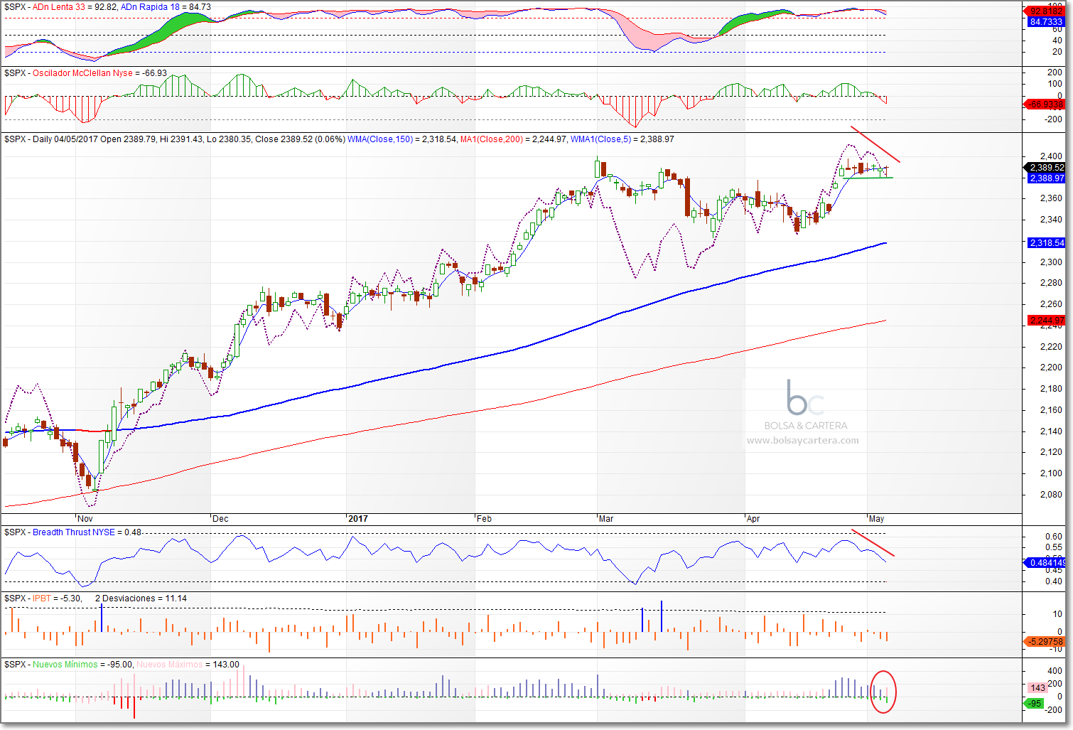
Task: Click the red 92.8182 value tag
Action: pyautogui.click(x=1046, y=11)
